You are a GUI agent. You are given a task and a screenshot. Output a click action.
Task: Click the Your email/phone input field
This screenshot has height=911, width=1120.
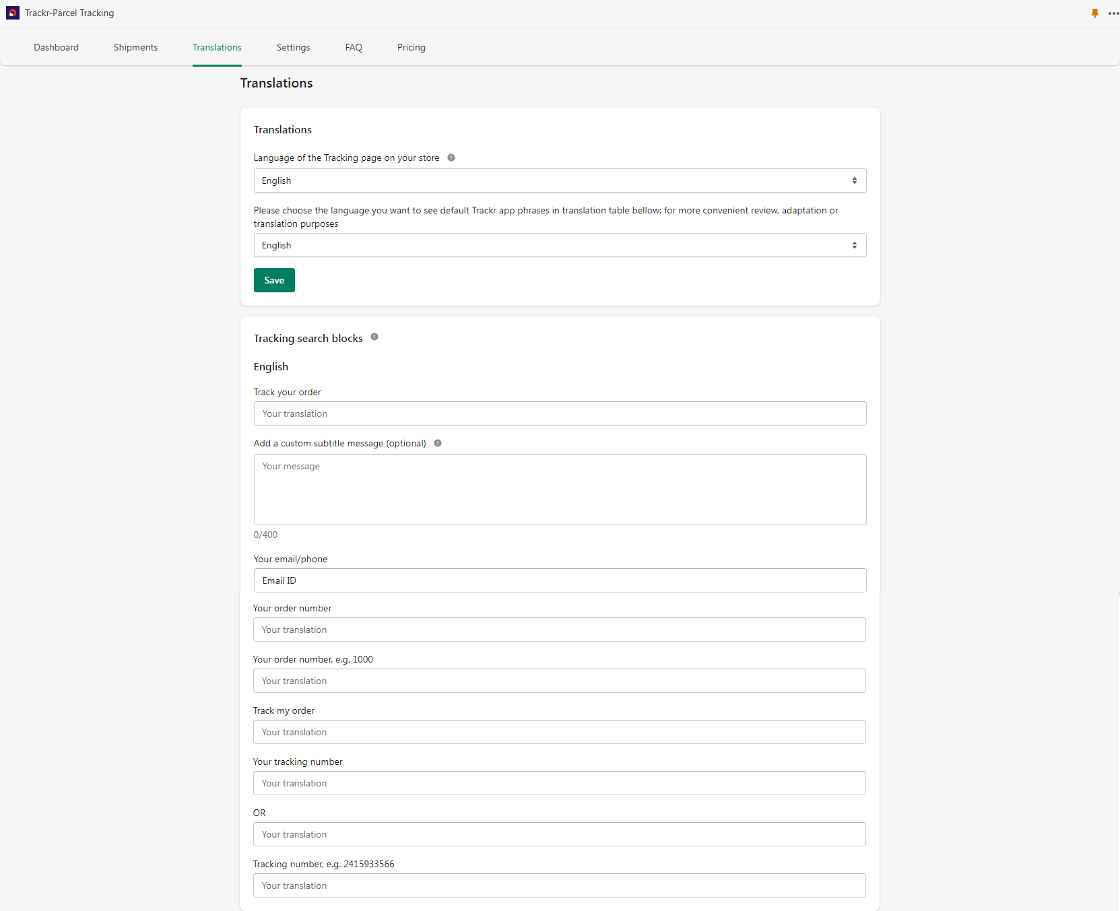click(x=559, y=580)
